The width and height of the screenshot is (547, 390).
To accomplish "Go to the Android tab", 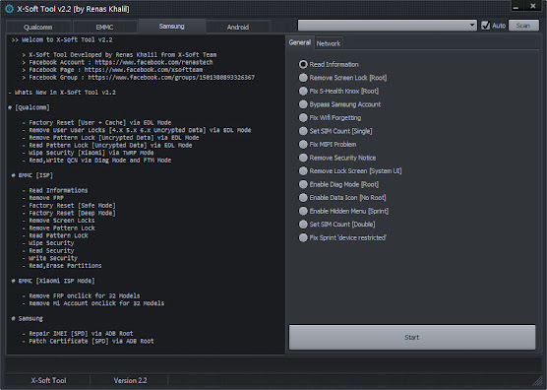I will coord(238,27).
